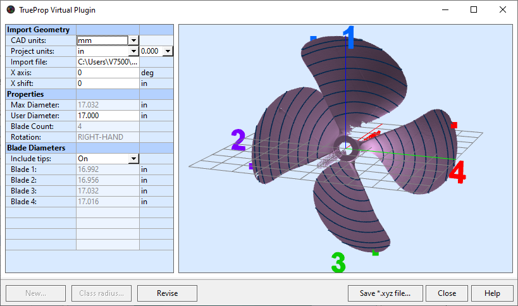Click the User Diameter field
The height and width of the screenshot is (306, 518).
[107, 116]
